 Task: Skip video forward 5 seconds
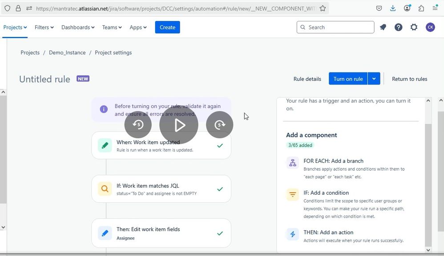[x=219, y=125]
